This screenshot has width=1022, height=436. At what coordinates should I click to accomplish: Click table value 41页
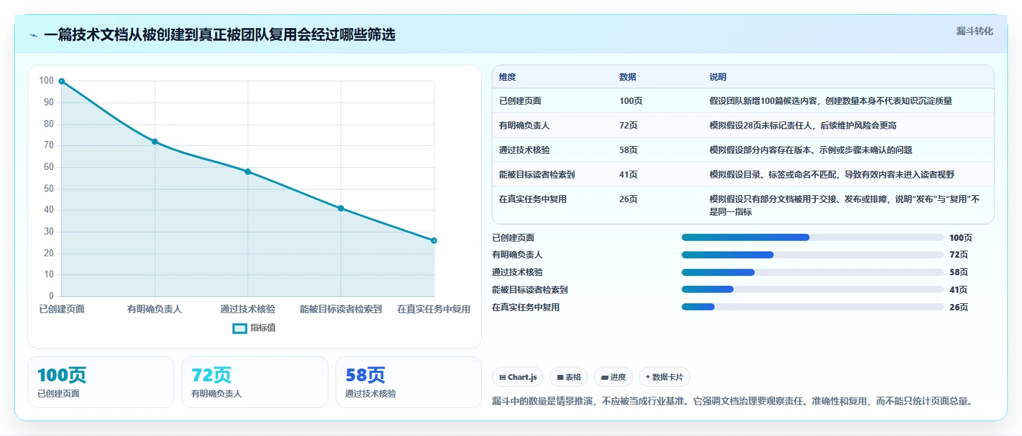[x=628, y=175]
